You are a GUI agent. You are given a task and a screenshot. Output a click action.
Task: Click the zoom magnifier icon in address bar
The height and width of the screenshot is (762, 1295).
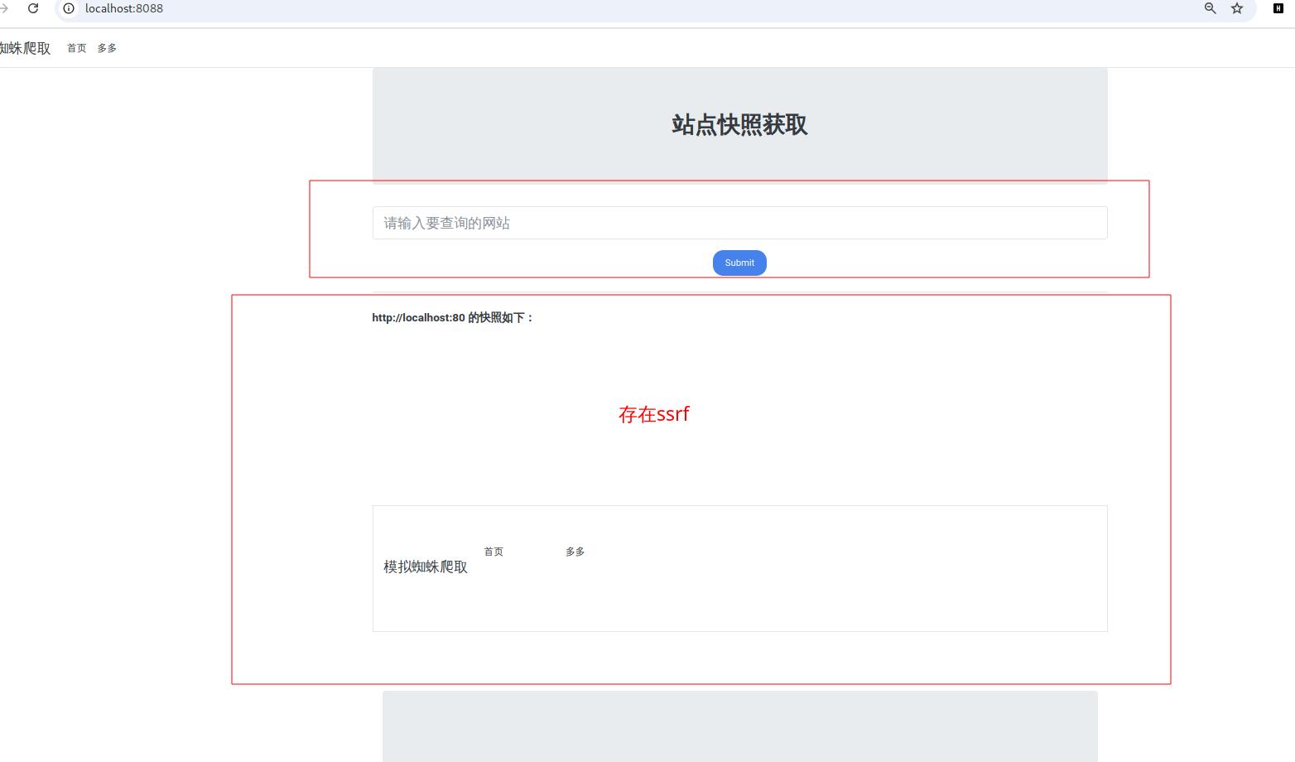click(x=1210, y=8)
